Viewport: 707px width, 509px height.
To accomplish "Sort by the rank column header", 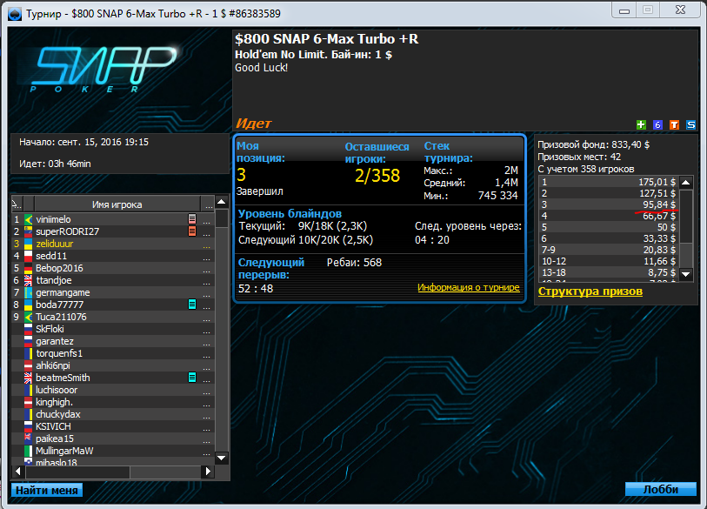I will (x=17, y=204).
